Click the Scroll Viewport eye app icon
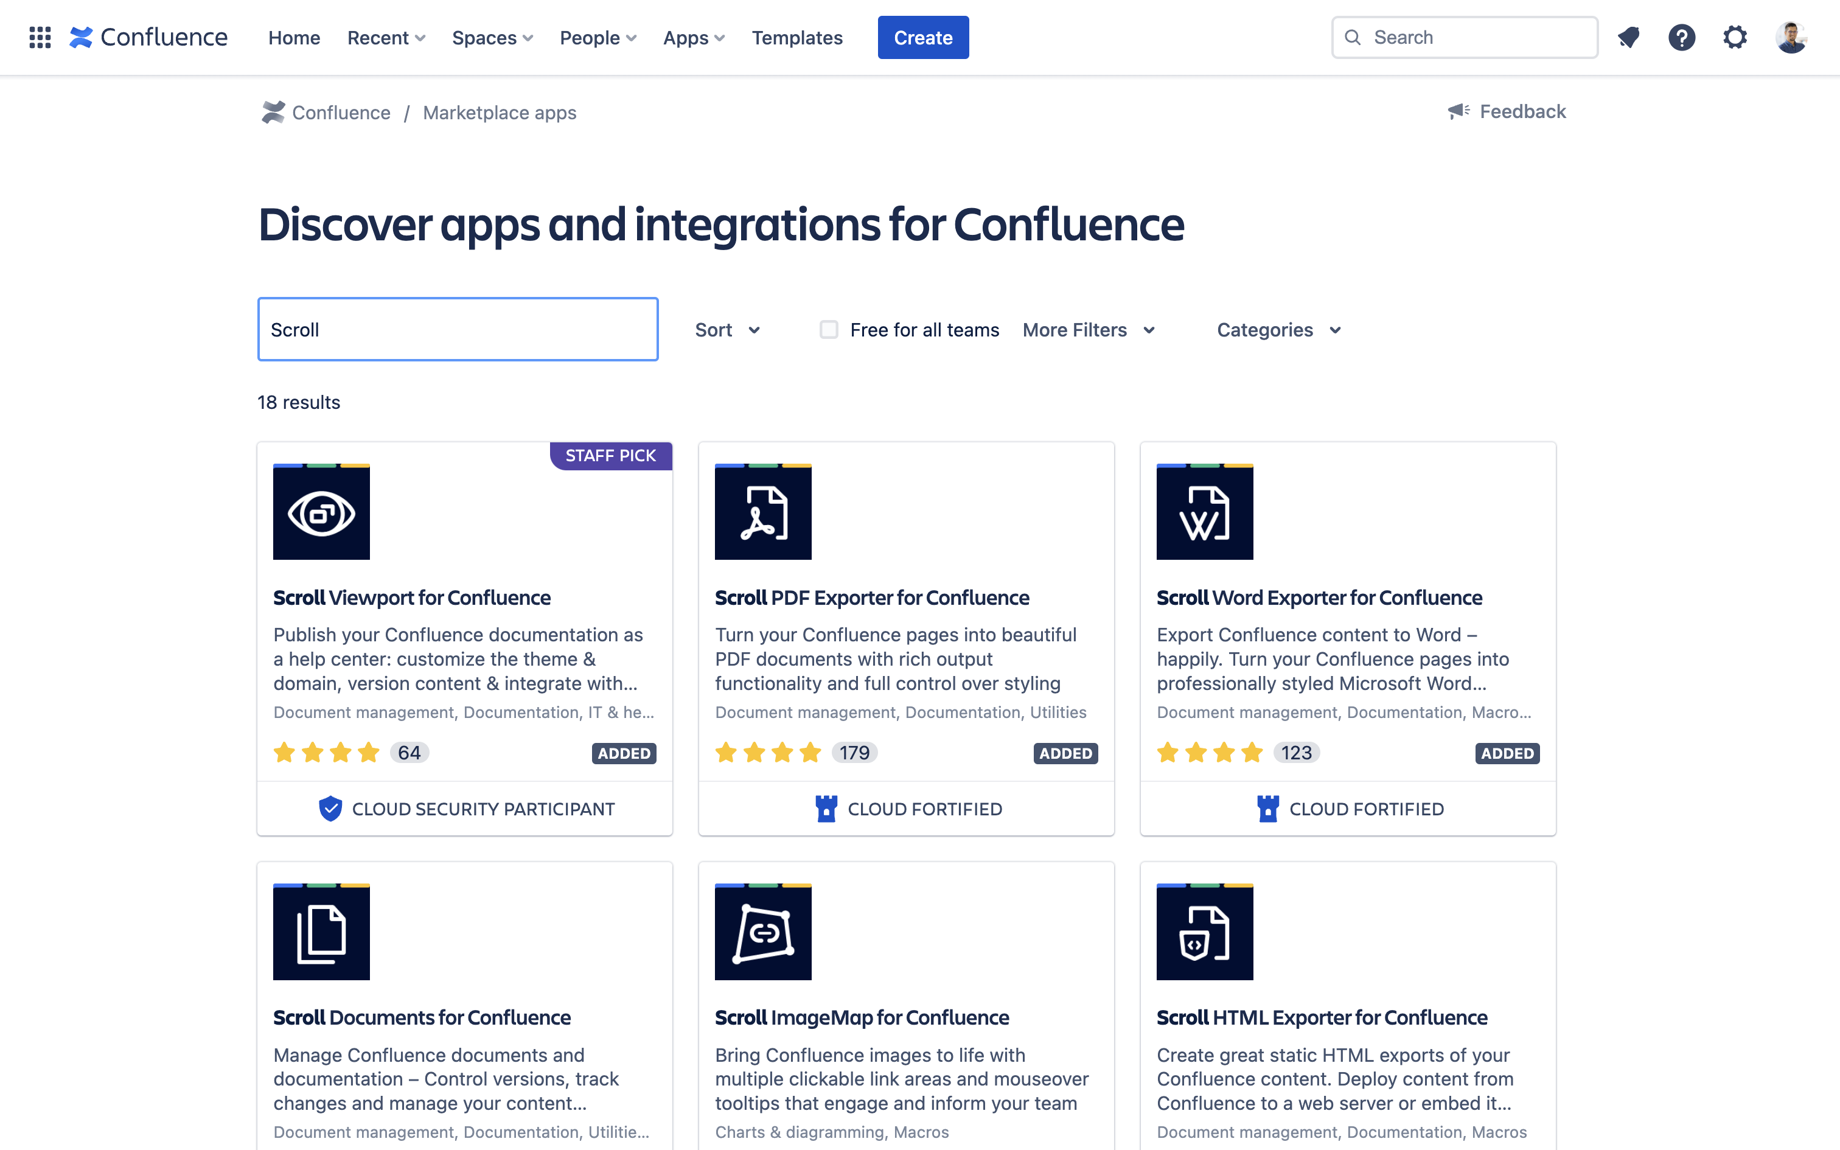 click(x=321, y=512)
